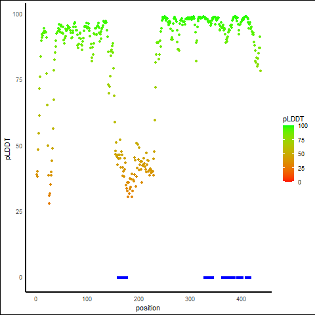Click the blue bar near position 397

click(x=240, y=278)
